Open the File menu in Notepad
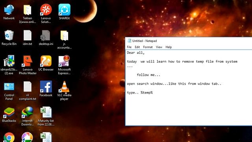Viewport: 252px width, 142px height. (129, 47)
